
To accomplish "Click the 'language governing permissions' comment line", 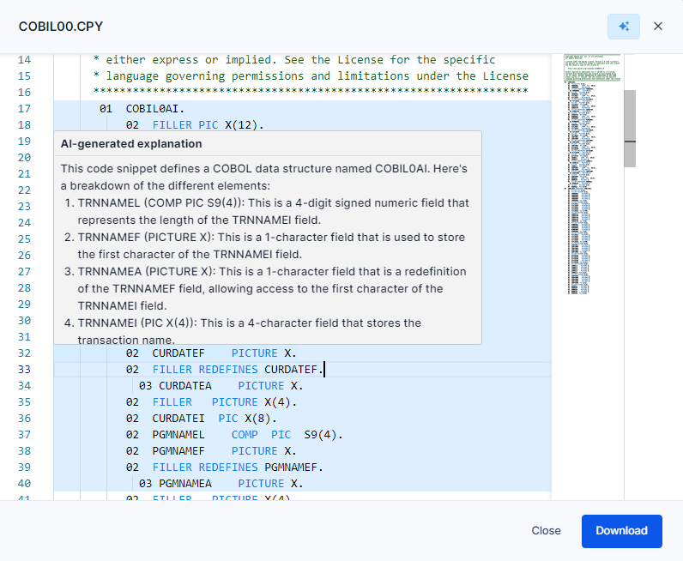I will [x=311, y=76].
